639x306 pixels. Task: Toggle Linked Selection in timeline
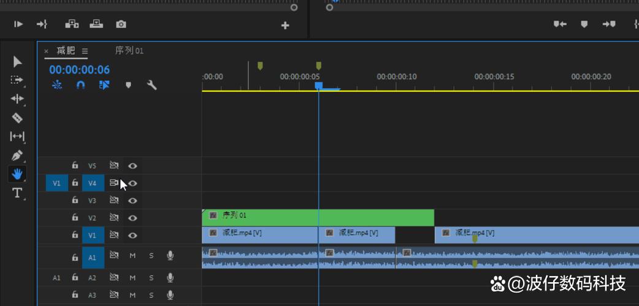[x=104, y=85]
